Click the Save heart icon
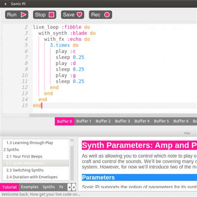 pyautogui.click(x=79, y=15)
